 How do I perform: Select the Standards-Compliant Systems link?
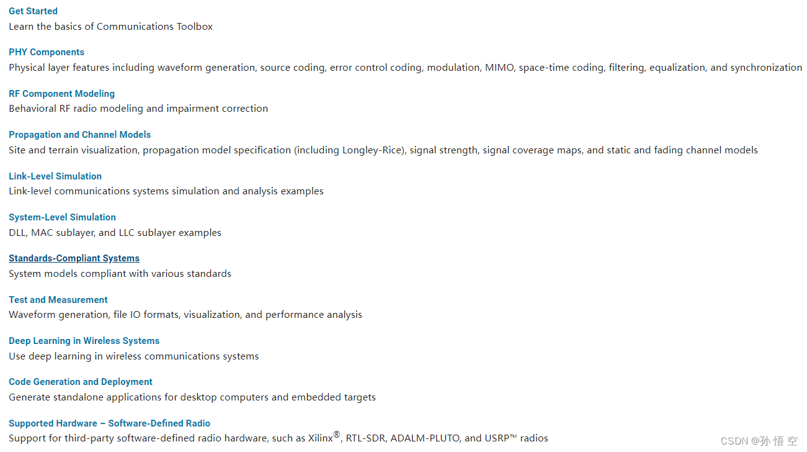pyautogui.click(x=74, y=258)
